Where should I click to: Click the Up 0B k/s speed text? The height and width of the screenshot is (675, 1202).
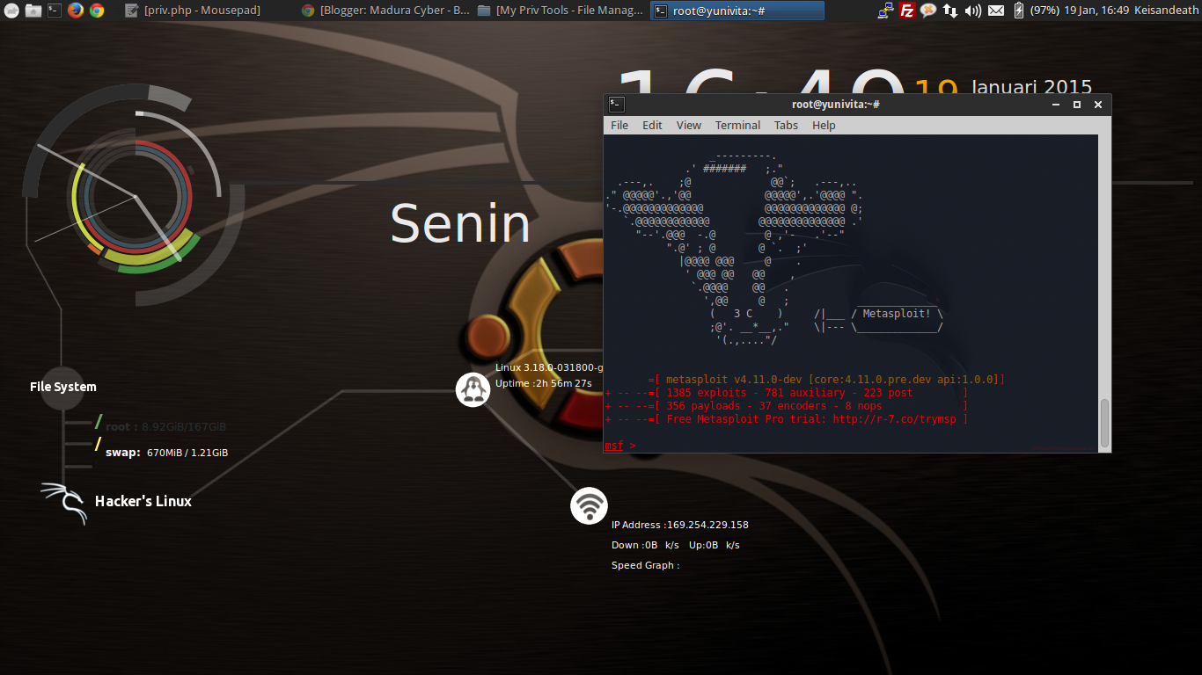pyautogui.click(x=715, y=545)
